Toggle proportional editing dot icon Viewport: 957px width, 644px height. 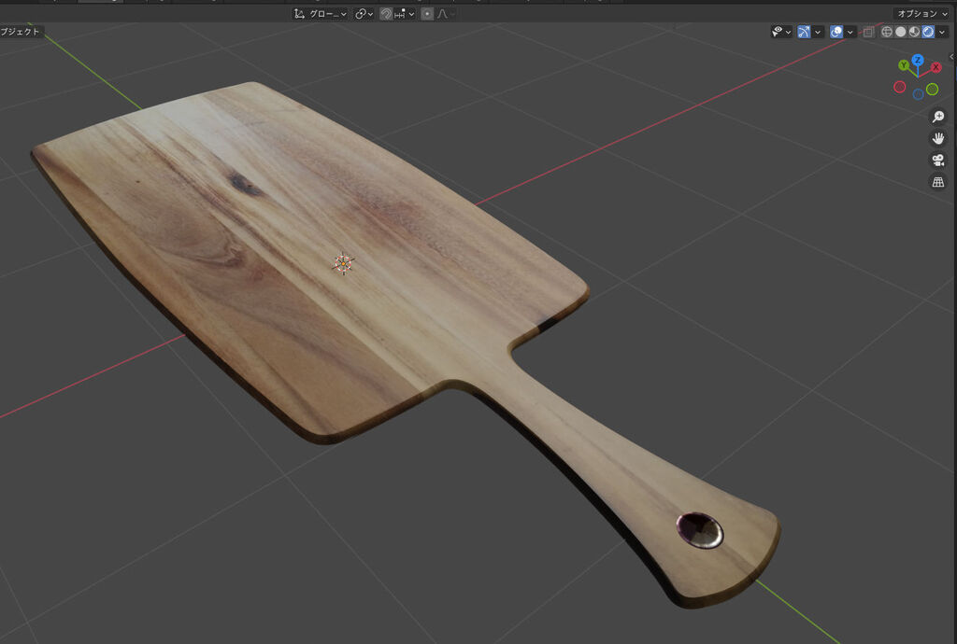coord(427,13)
